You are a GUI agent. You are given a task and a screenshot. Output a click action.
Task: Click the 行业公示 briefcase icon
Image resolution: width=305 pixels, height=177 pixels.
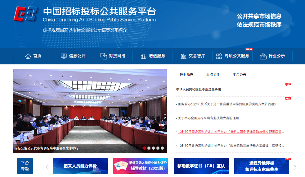[x=263, y=56]
